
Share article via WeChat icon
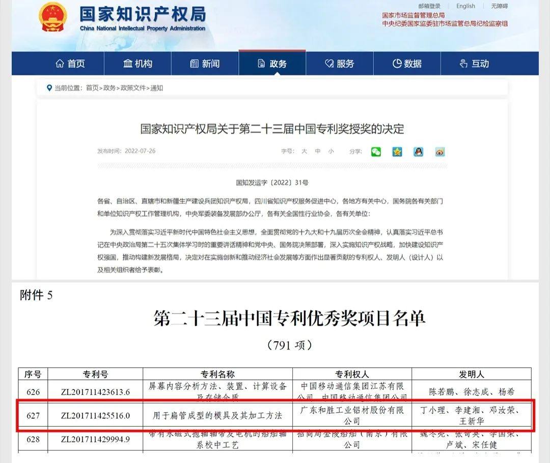(x=376, y=152)
